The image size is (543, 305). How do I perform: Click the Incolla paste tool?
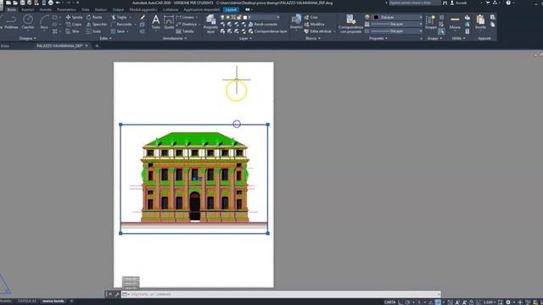(x=480, y=22)
